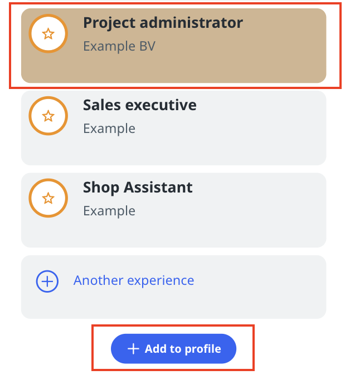Click the star icon beside Shop Assistant
The width and height of the screenshot is (350, 375).
(x=48, y=198)
